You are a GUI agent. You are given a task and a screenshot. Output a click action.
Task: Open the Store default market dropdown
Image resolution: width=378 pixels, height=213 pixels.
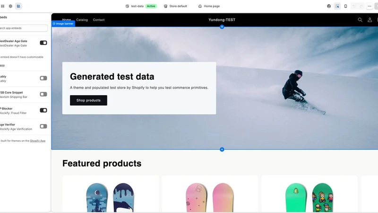175,6
